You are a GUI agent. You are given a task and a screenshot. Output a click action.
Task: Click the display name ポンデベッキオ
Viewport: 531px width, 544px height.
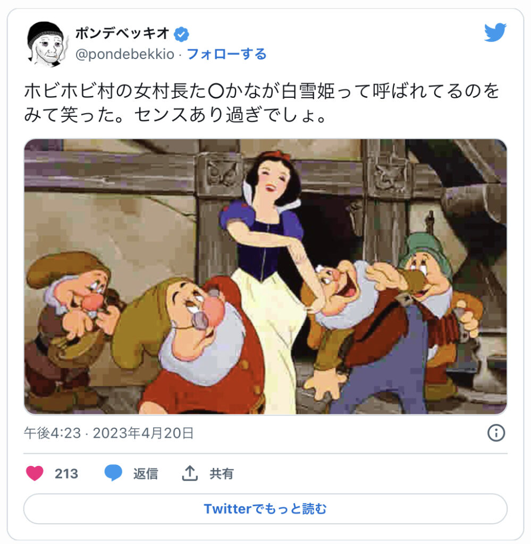click(122, 33)
